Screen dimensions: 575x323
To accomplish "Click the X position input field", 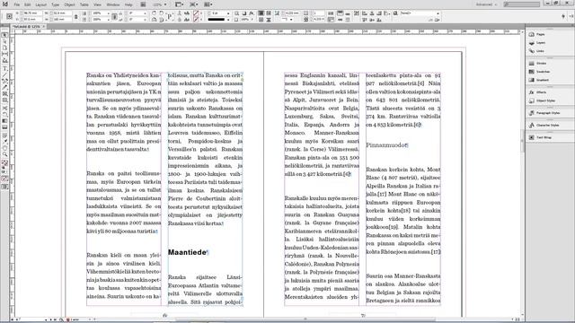I will [x=32, y=13].
